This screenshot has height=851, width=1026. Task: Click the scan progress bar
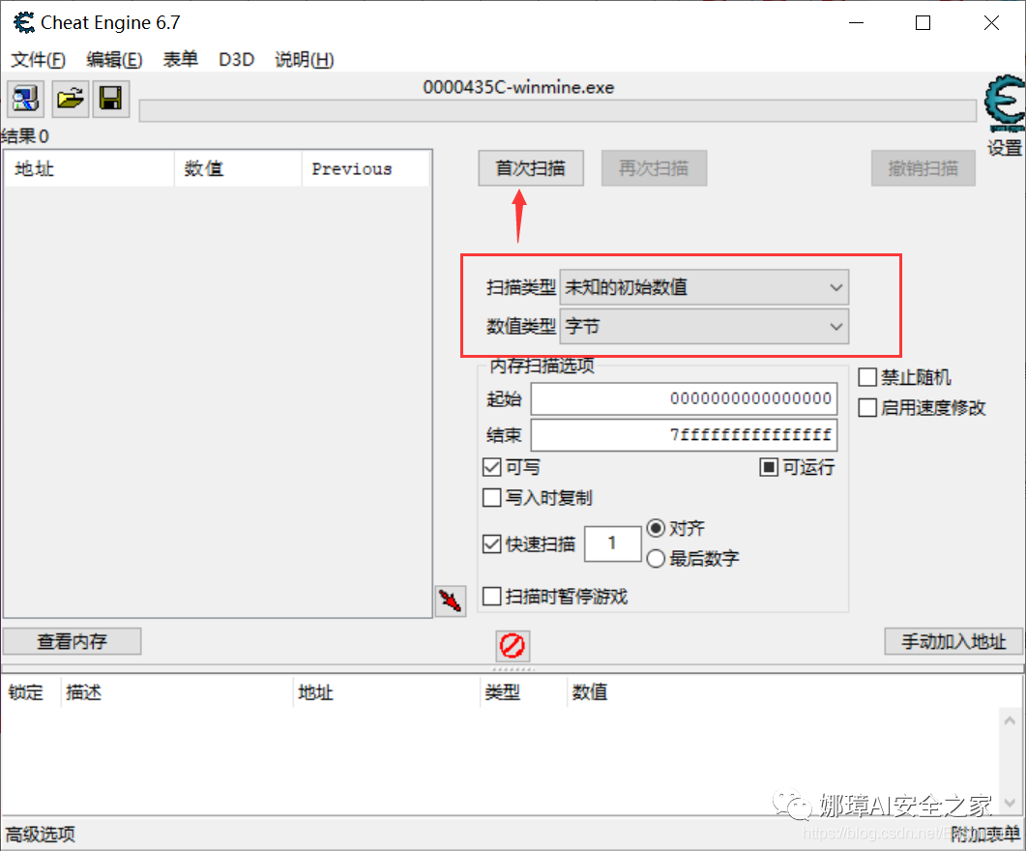(558, 110)
